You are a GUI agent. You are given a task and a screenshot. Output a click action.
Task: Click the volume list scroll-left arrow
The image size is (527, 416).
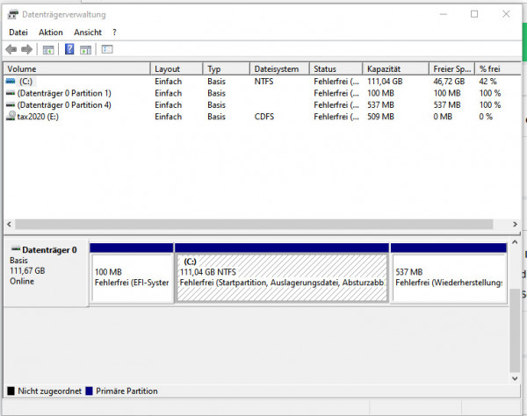[x=9, y=224]
